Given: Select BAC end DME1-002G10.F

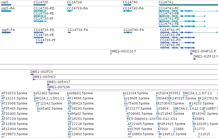Looking at the screenshot, I should pyautogui.click(x=123, y=51).
